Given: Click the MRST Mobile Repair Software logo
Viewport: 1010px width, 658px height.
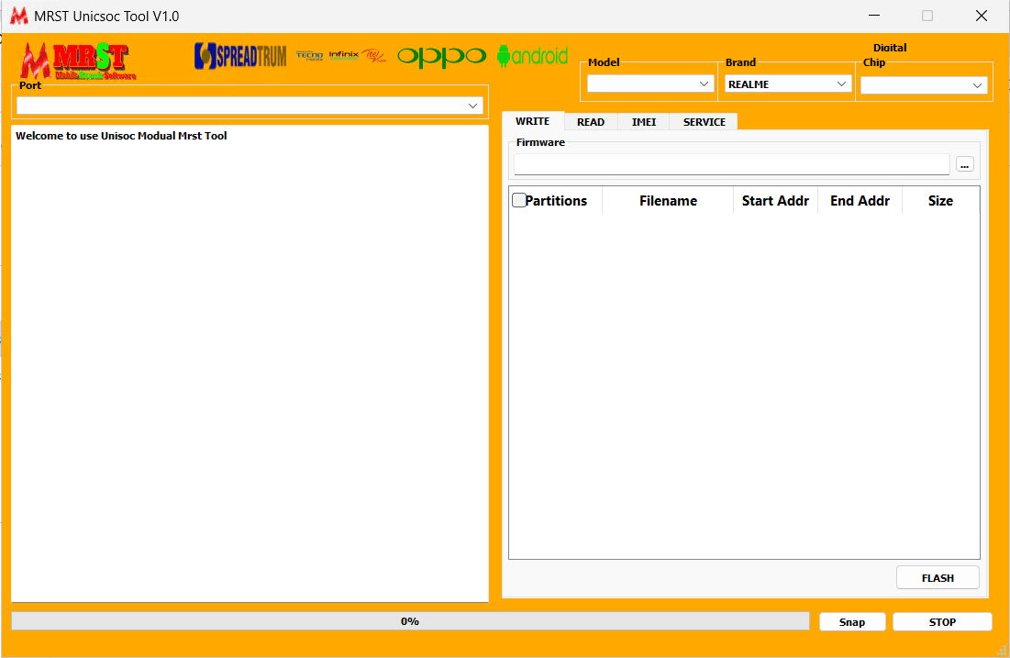Looking at the screenshot, I should point(77,61).
